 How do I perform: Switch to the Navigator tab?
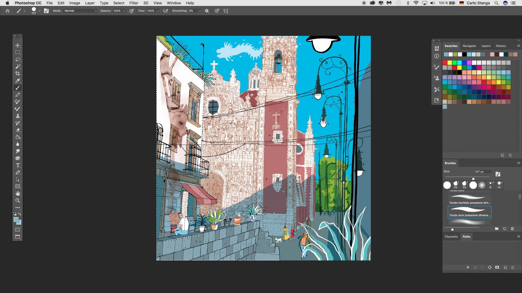pyautogui.click(x=469, y=46)
